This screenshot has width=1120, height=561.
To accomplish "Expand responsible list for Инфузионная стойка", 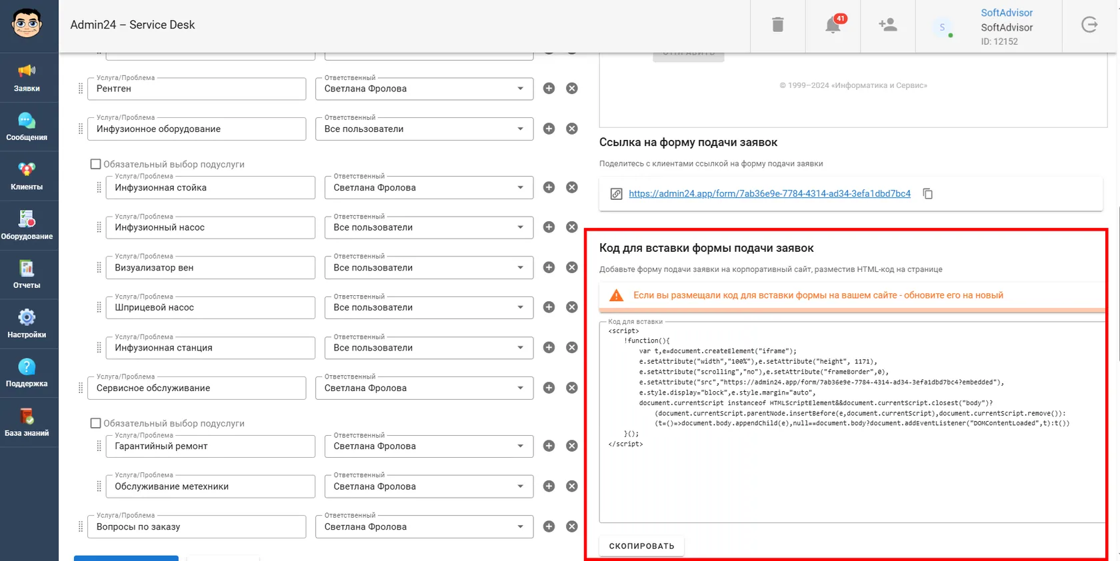I will click(429, 187).
